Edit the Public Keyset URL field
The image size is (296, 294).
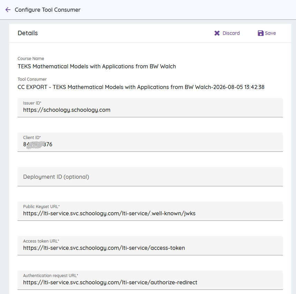click(x=150, y=211)
